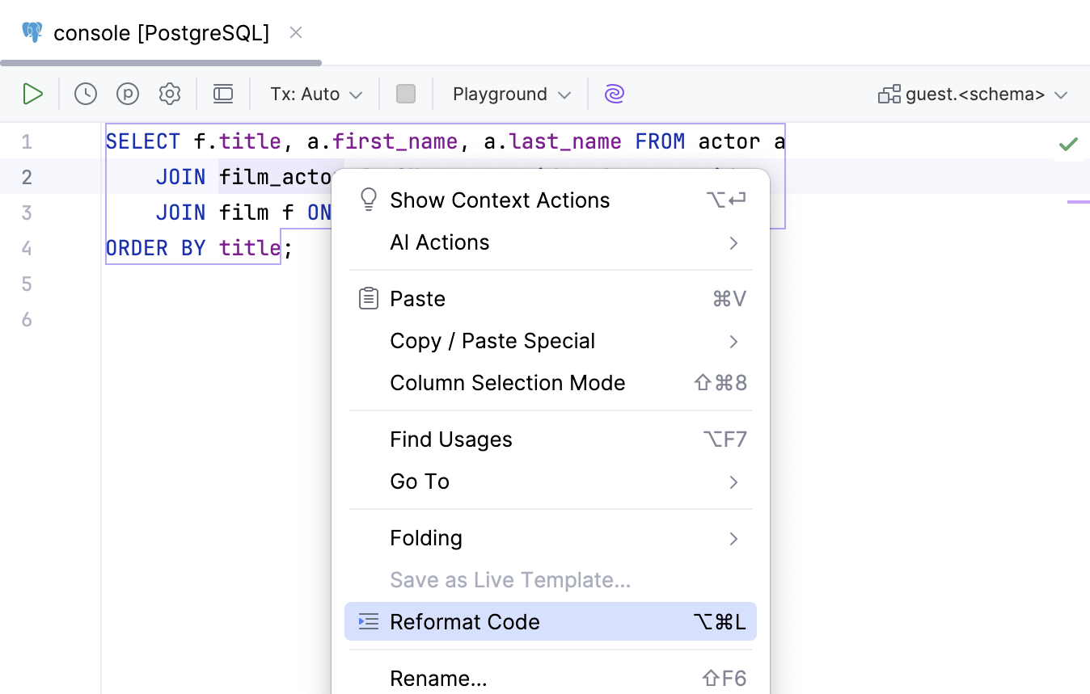Open the Tx: Auto transaction dropdown
1090x694 pixels.
tap(315, 94)
